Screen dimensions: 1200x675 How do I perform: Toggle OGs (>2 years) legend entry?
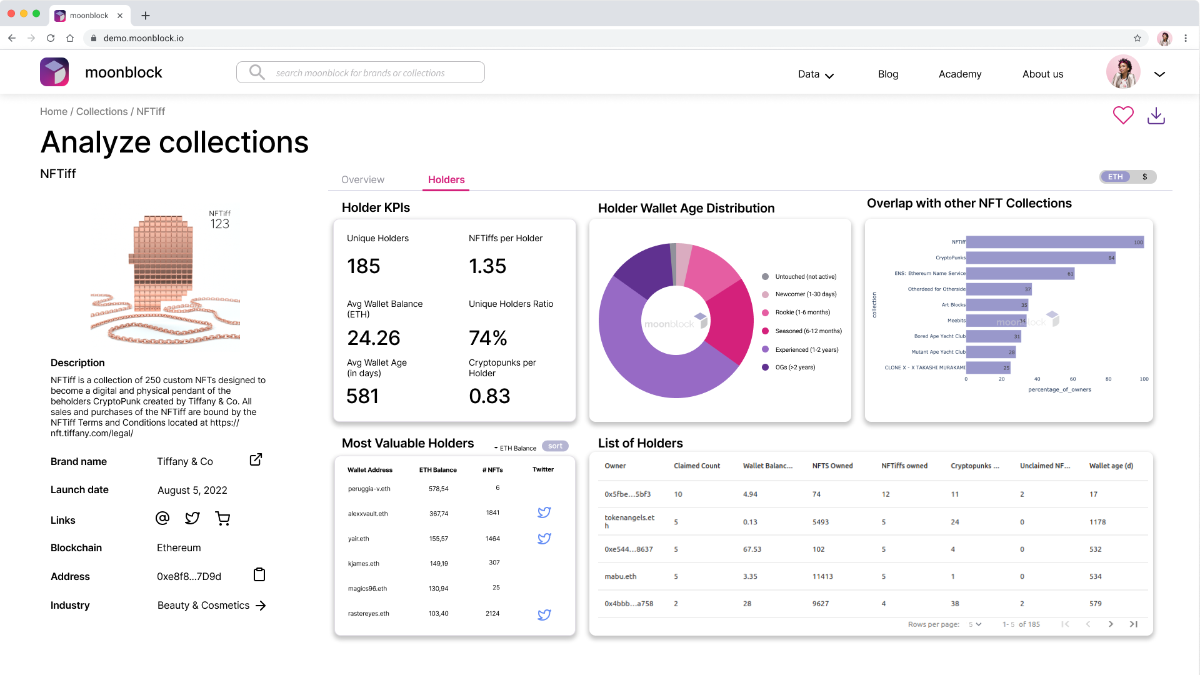[788, 367]
